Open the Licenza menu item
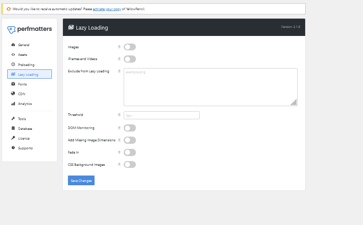This screenshot has width=363, height=225. pyautogui.click(x=30, y=138)
